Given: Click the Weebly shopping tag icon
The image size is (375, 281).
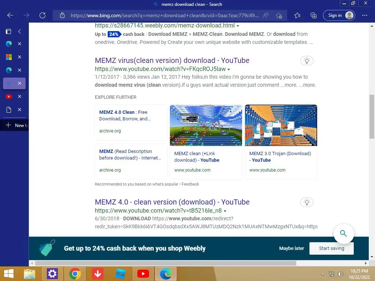Looking at the screenshot, I should (47, 248).
